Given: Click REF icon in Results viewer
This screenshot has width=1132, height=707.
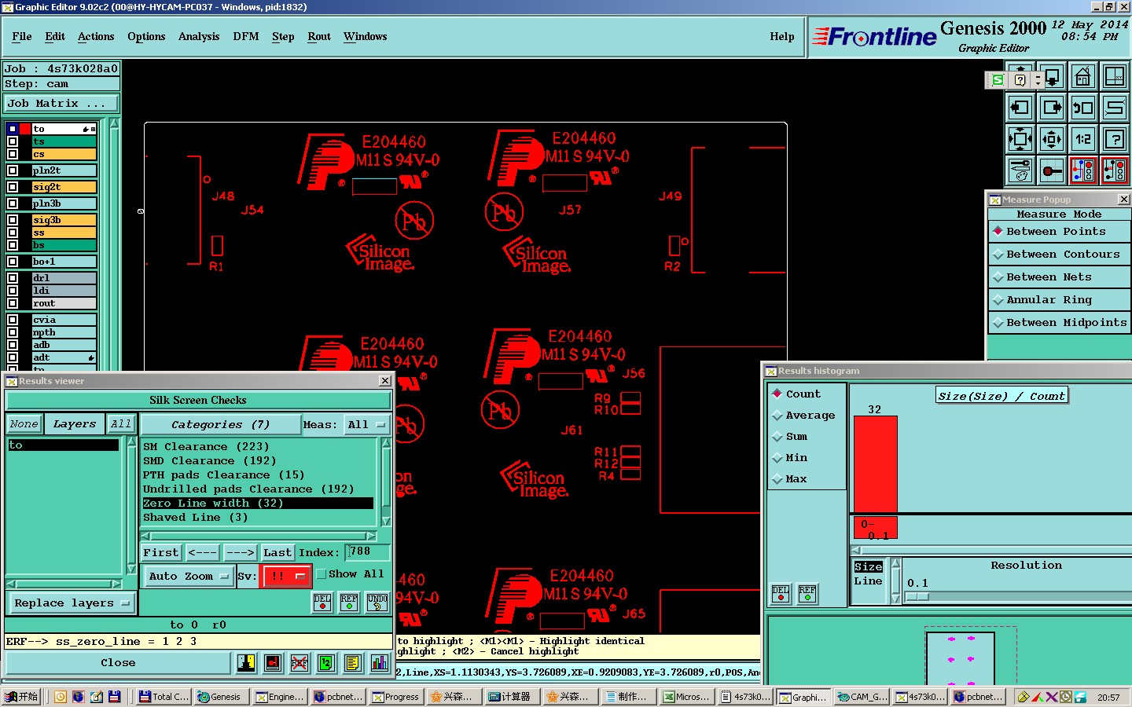Looking at the screenshot, I should point(349,603).
